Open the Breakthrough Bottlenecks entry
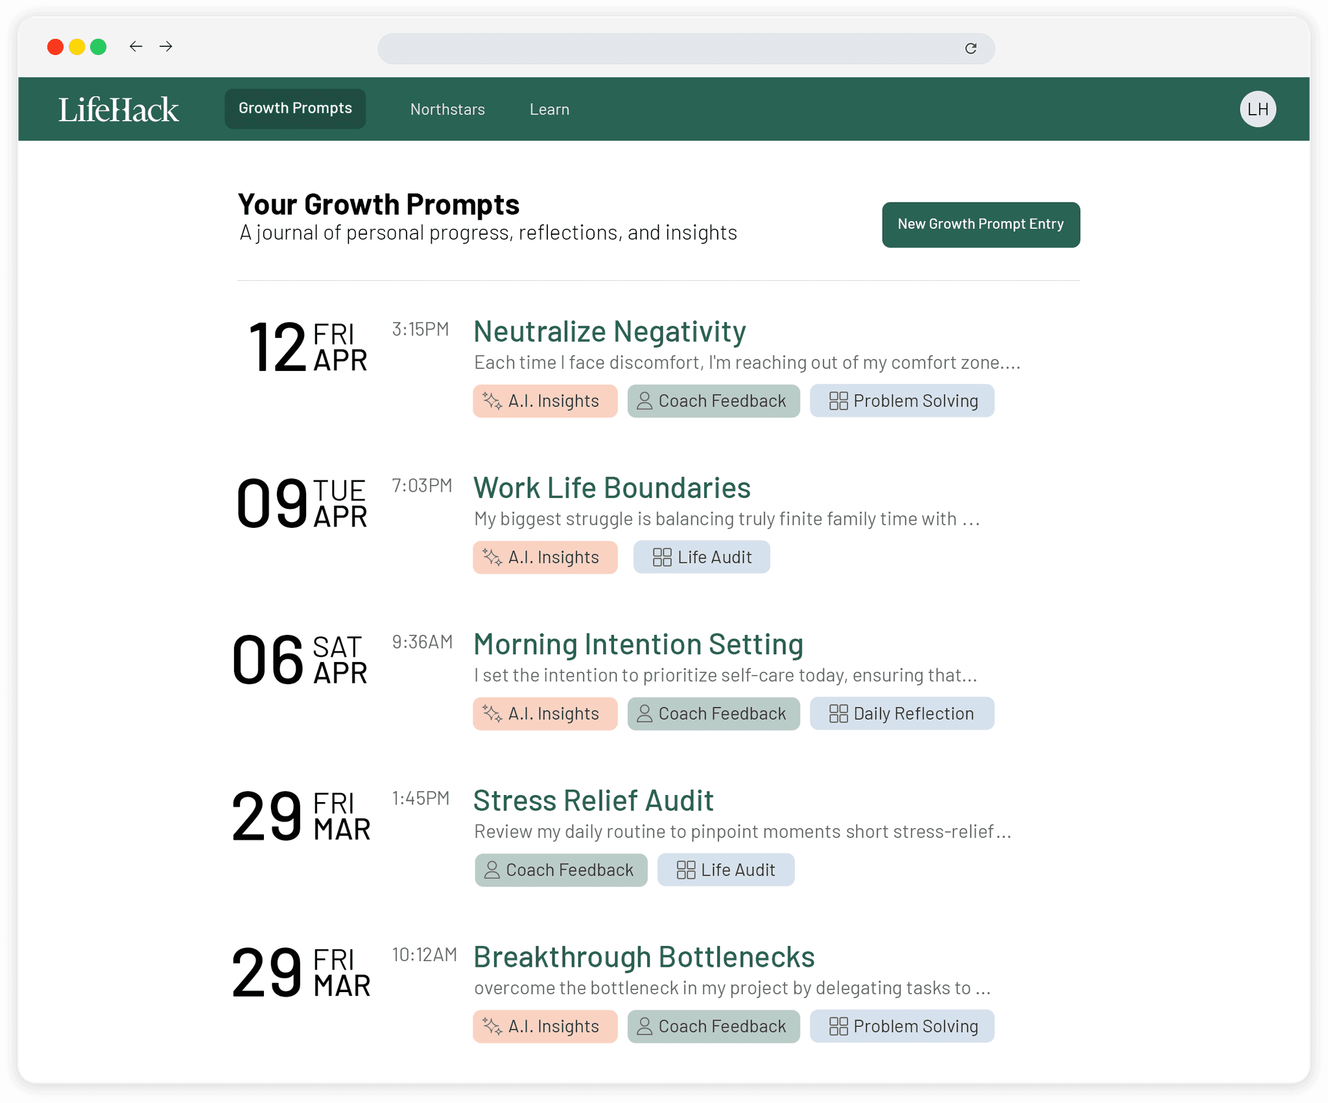Image resolution: width=1328 pixels, height=1103 pixels. pyautogui.click(x=644, y=957)
